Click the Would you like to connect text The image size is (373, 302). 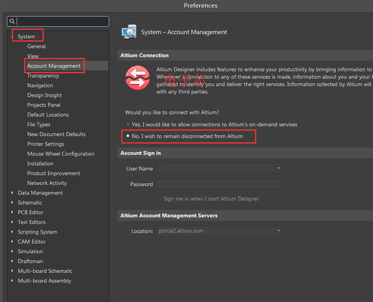172,112
